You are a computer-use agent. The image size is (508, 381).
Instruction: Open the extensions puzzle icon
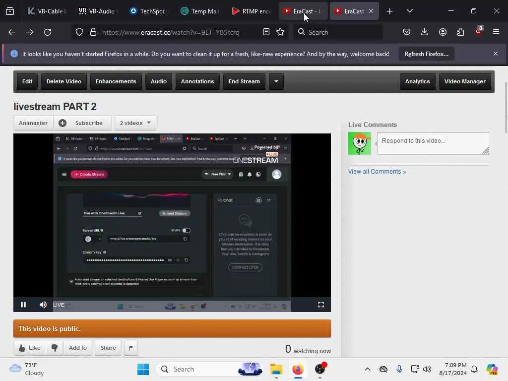click(x=460, y=32)
